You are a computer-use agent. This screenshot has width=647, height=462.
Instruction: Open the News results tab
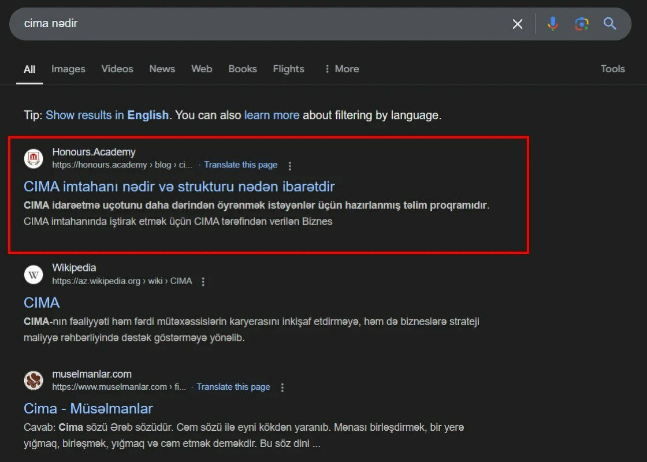tap(162, 69)
